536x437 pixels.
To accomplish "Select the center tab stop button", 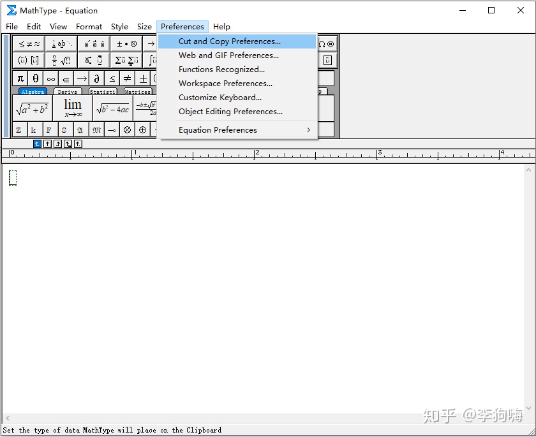I will pyautogui.click(x=47, y=144).
